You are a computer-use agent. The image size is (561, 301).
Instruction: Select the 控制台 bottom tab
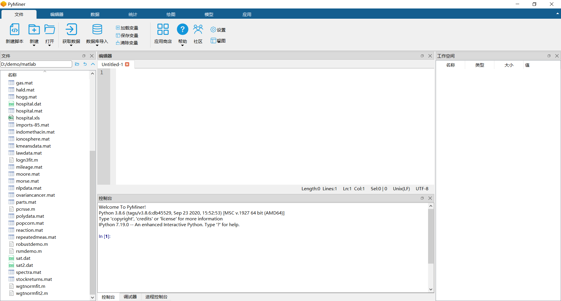coord(108,297)
